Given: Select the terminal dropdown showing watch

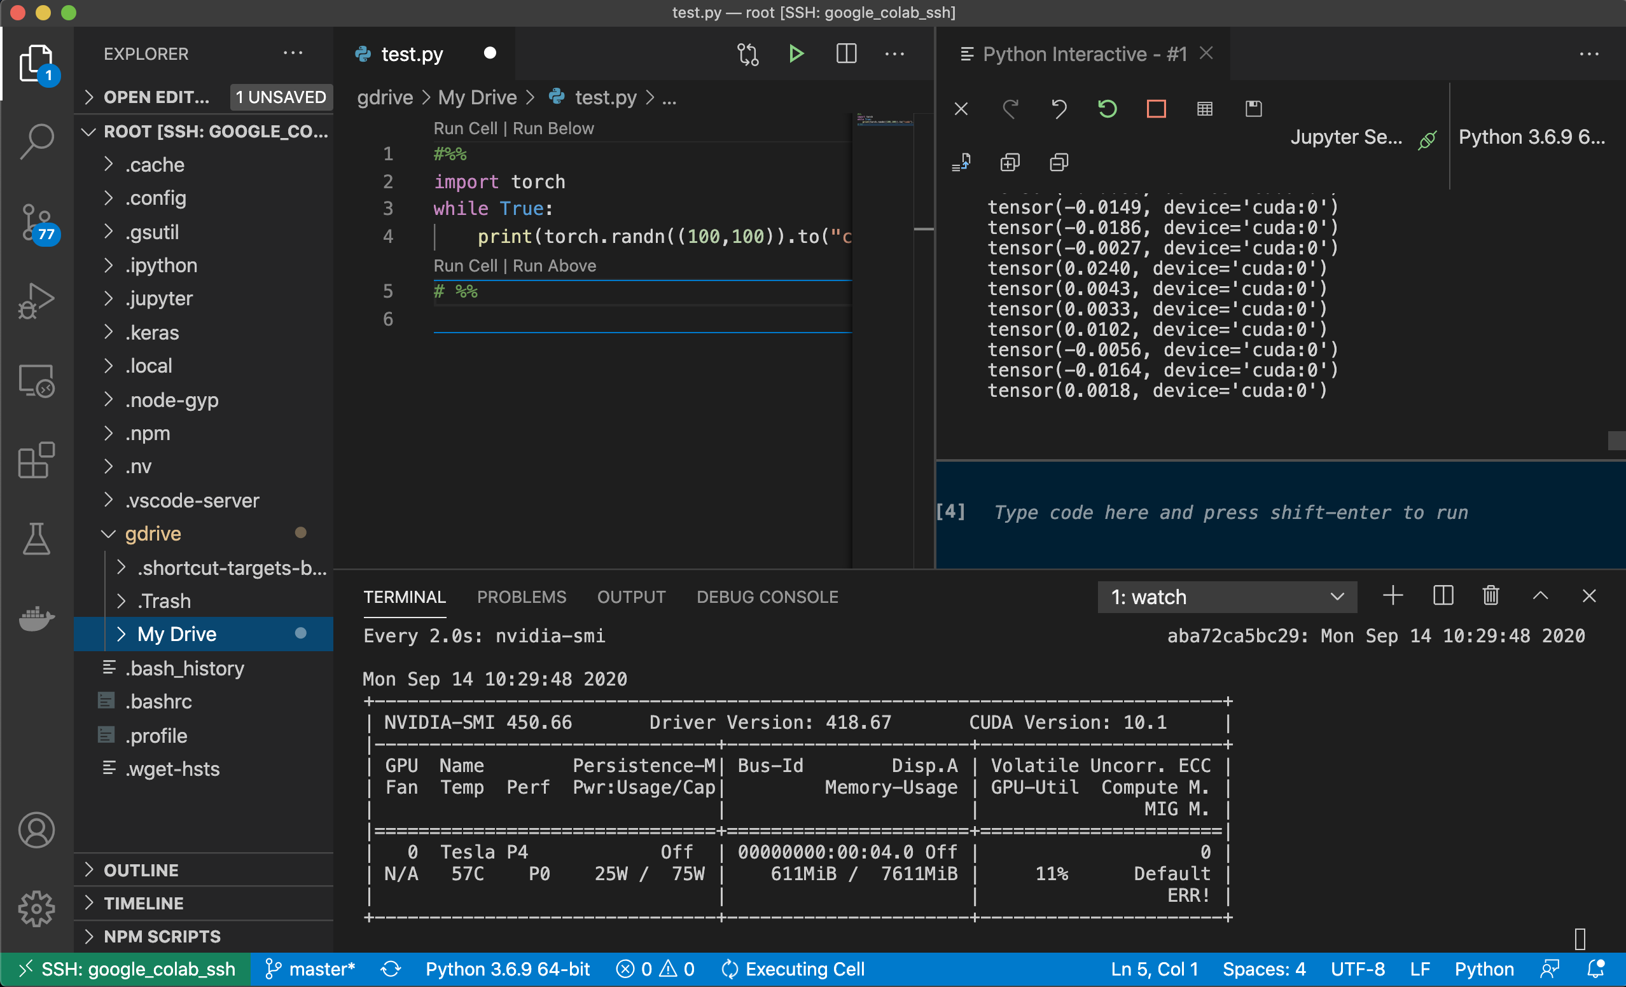Looking at the screenshot, I should tap(1225, 597).
